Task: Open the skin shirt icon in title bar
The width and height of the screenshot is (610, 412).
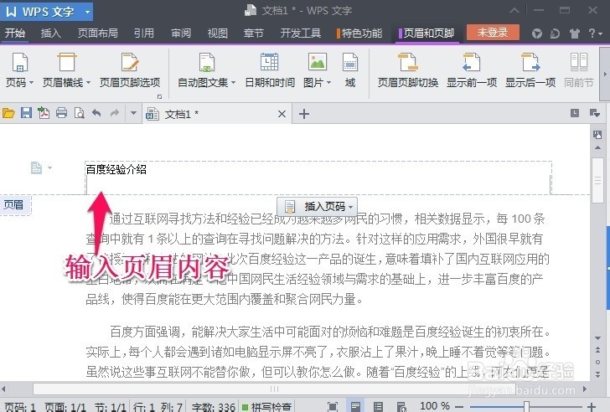Action: tap(575, 33)
